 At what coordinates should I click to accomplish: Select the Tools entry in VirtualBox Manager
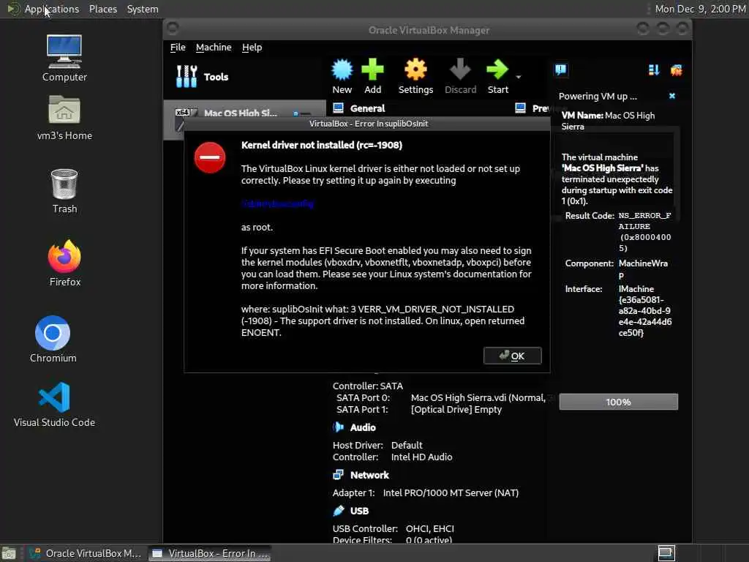pyautogui.click(x=244, y=76)
